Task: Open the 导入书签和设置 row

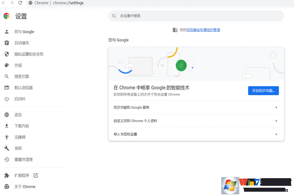Action: pyautogui.click(x=196, y=134)
